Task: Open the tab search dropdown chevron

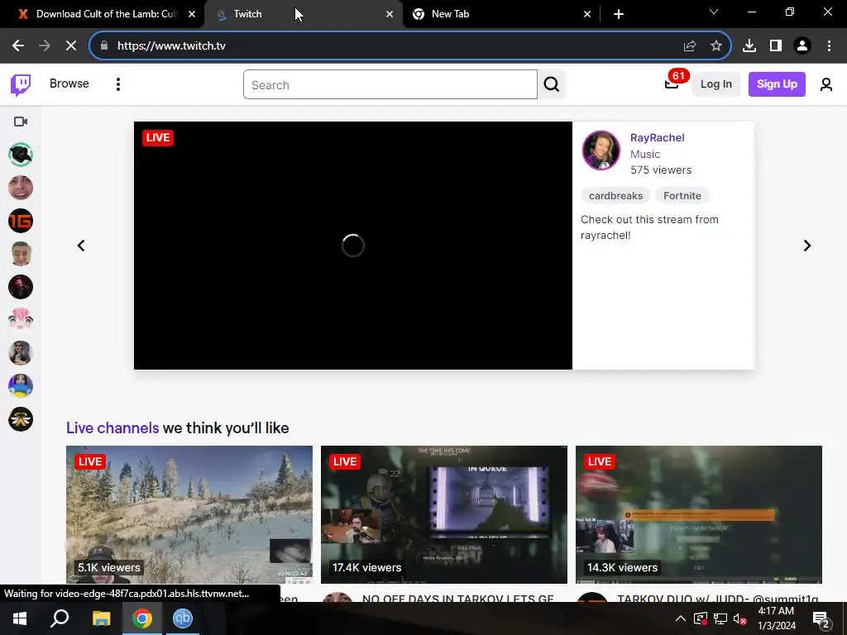Action: tap(714, 12)
